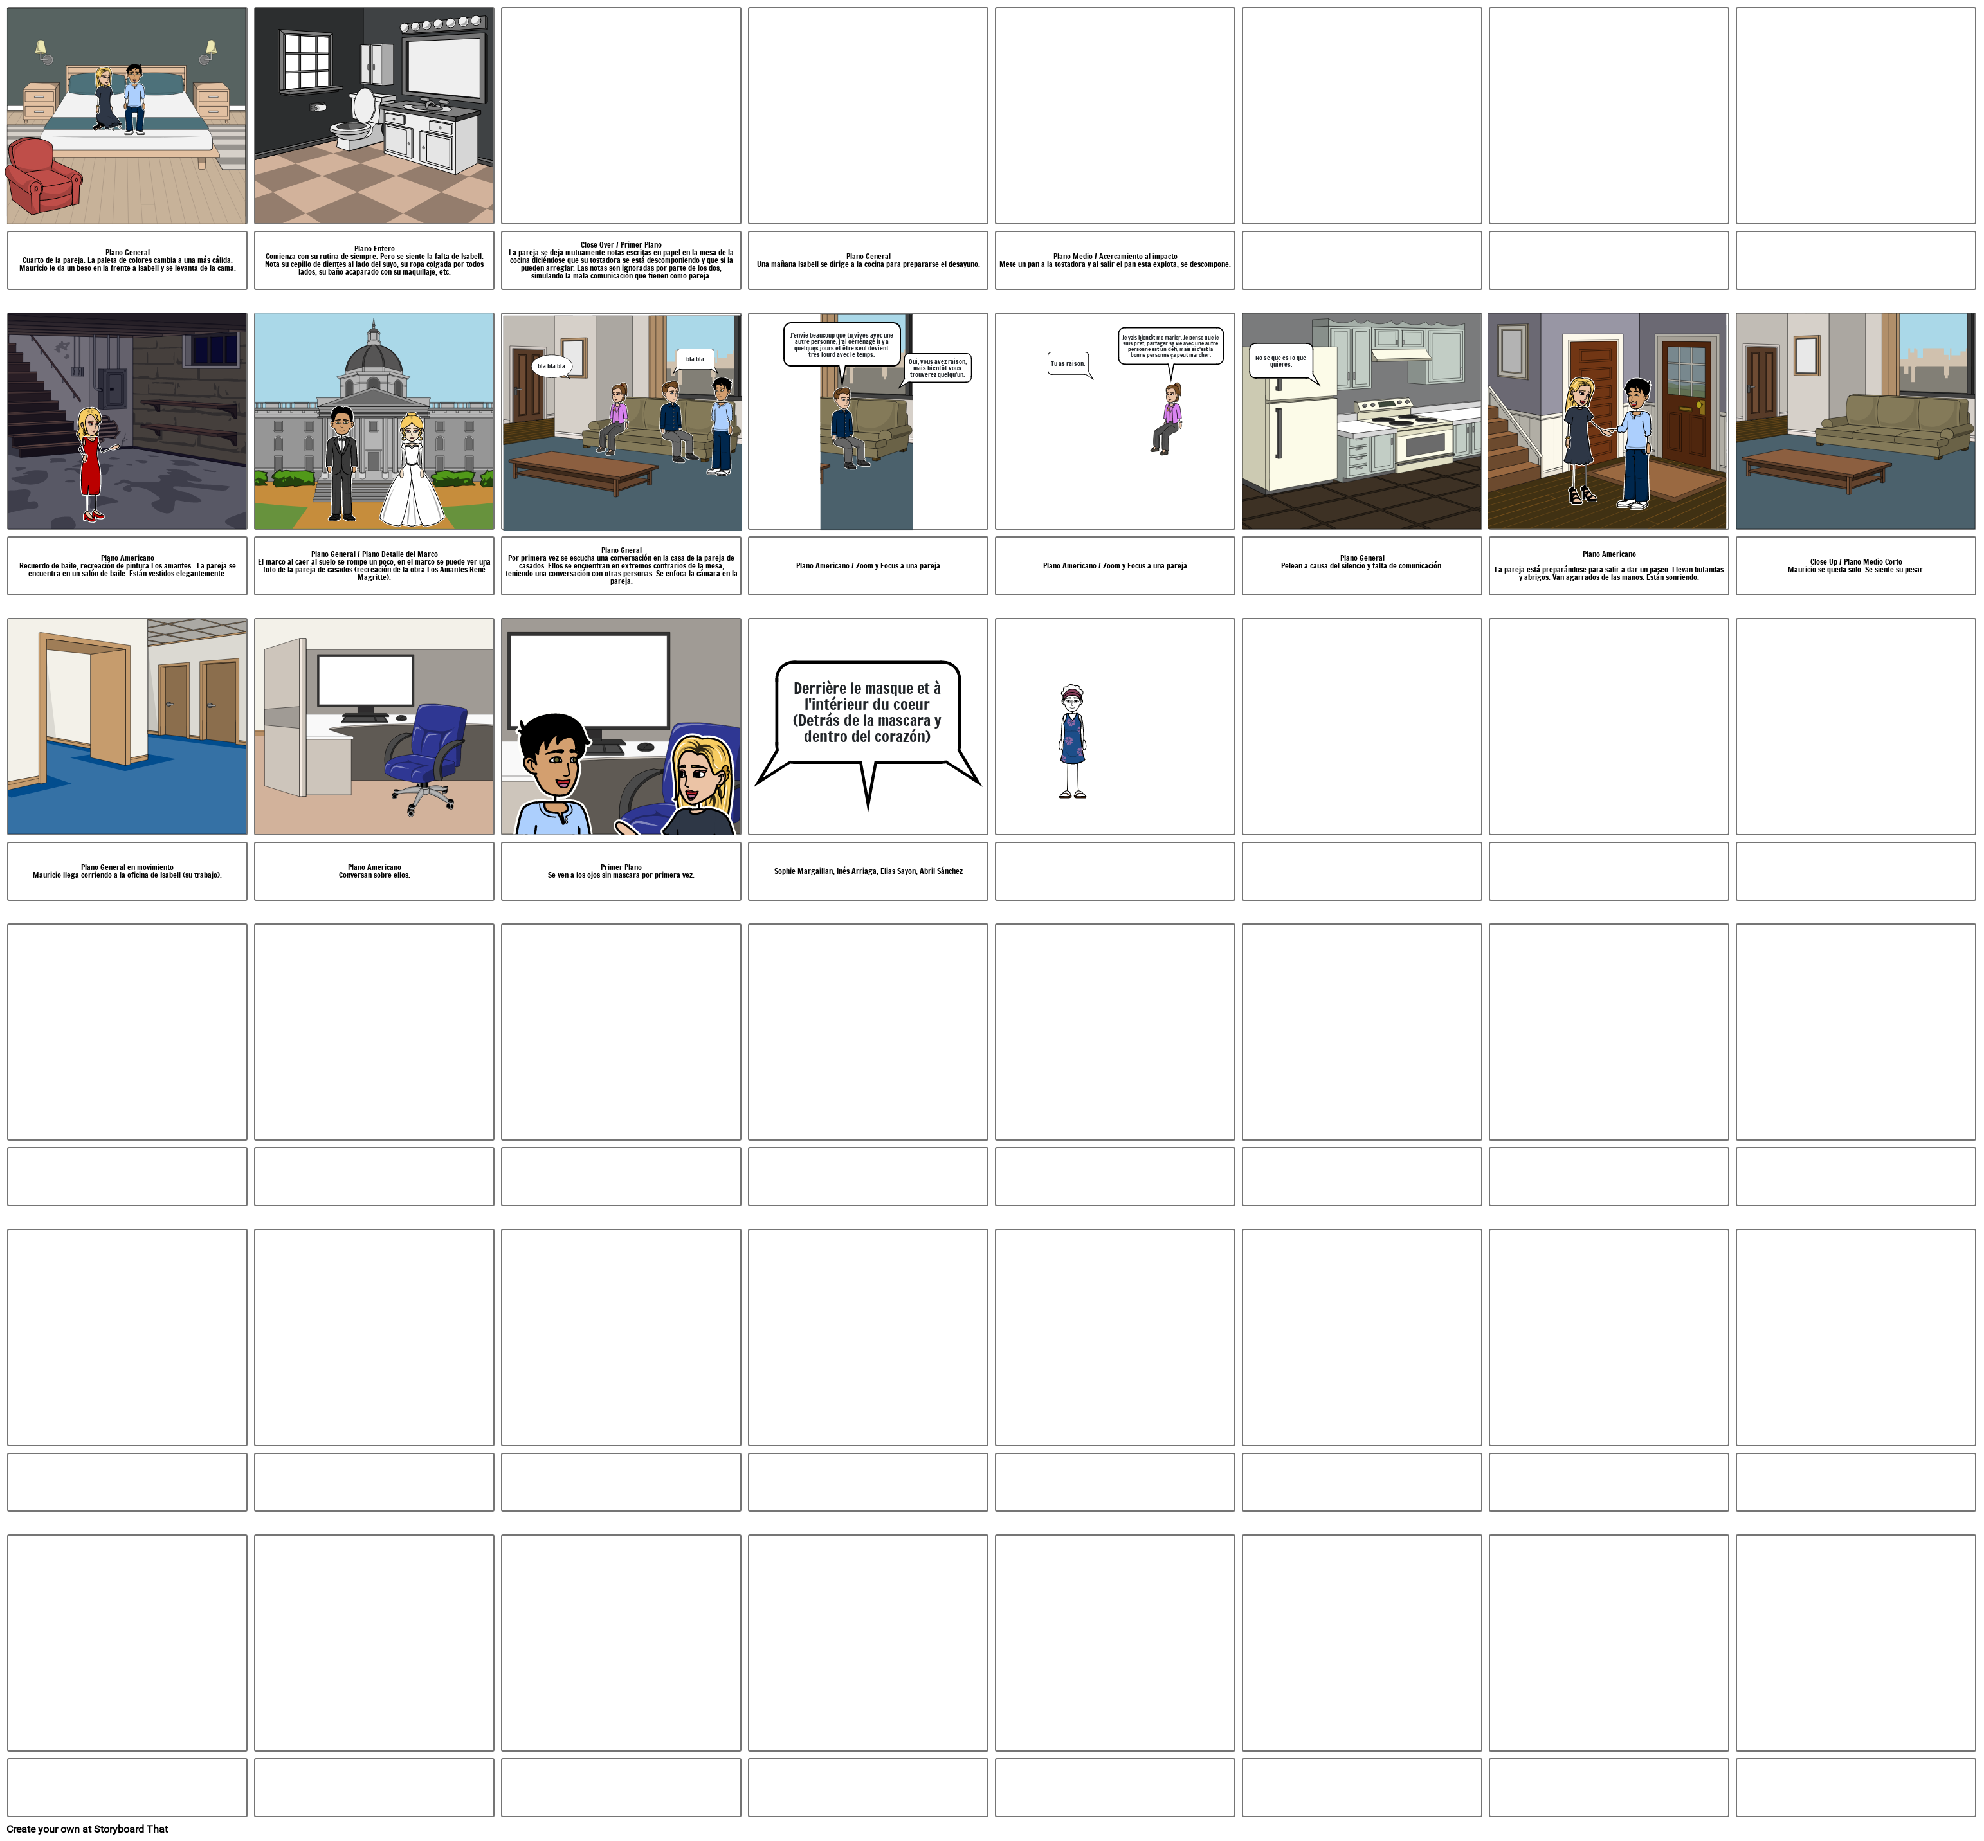The image size is (1984, 1841).
Task: Click the 'Conversan sobre ellos' caption
Action: click(x=374, y=872)
